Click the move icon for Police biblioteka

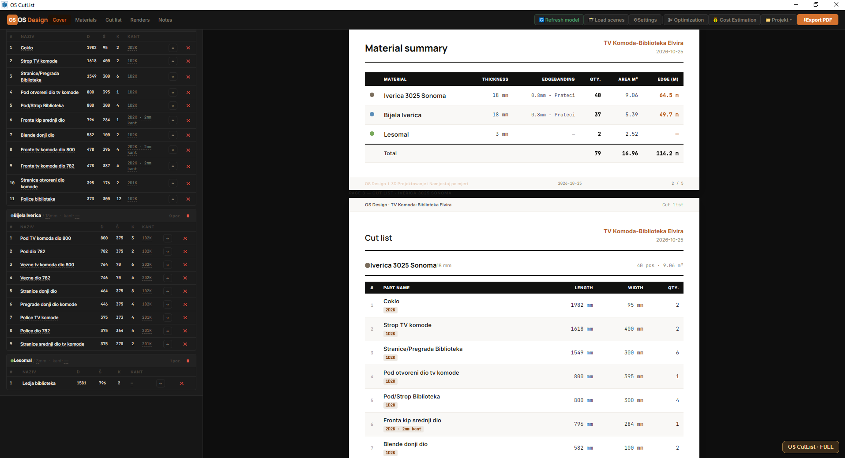(173, 199)
